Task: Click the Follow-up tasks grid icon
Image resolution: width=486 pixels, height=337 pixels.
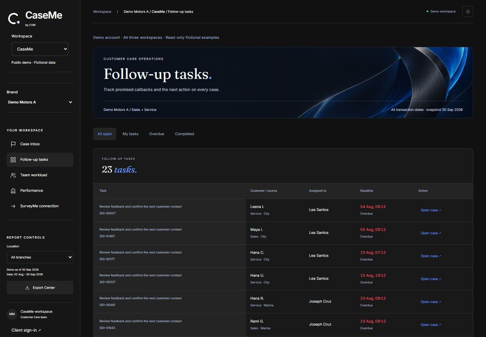Action: click(x=13, y=160)
